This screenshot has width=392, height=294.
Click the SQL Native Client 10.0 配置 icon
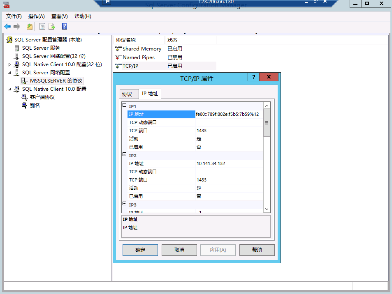pyautogui.click(x=17, y=89)
